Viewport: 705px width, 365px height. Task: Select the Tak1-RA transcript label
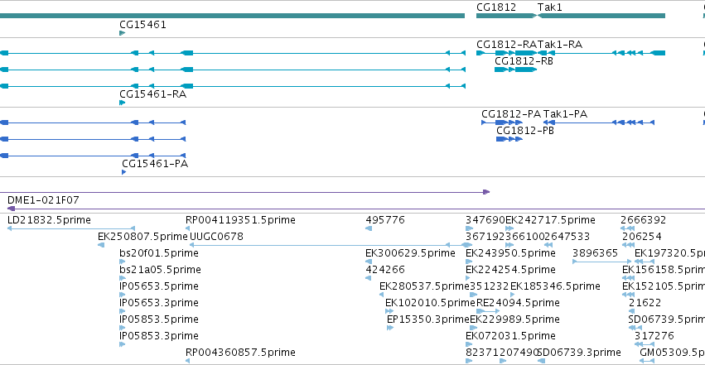560,45
